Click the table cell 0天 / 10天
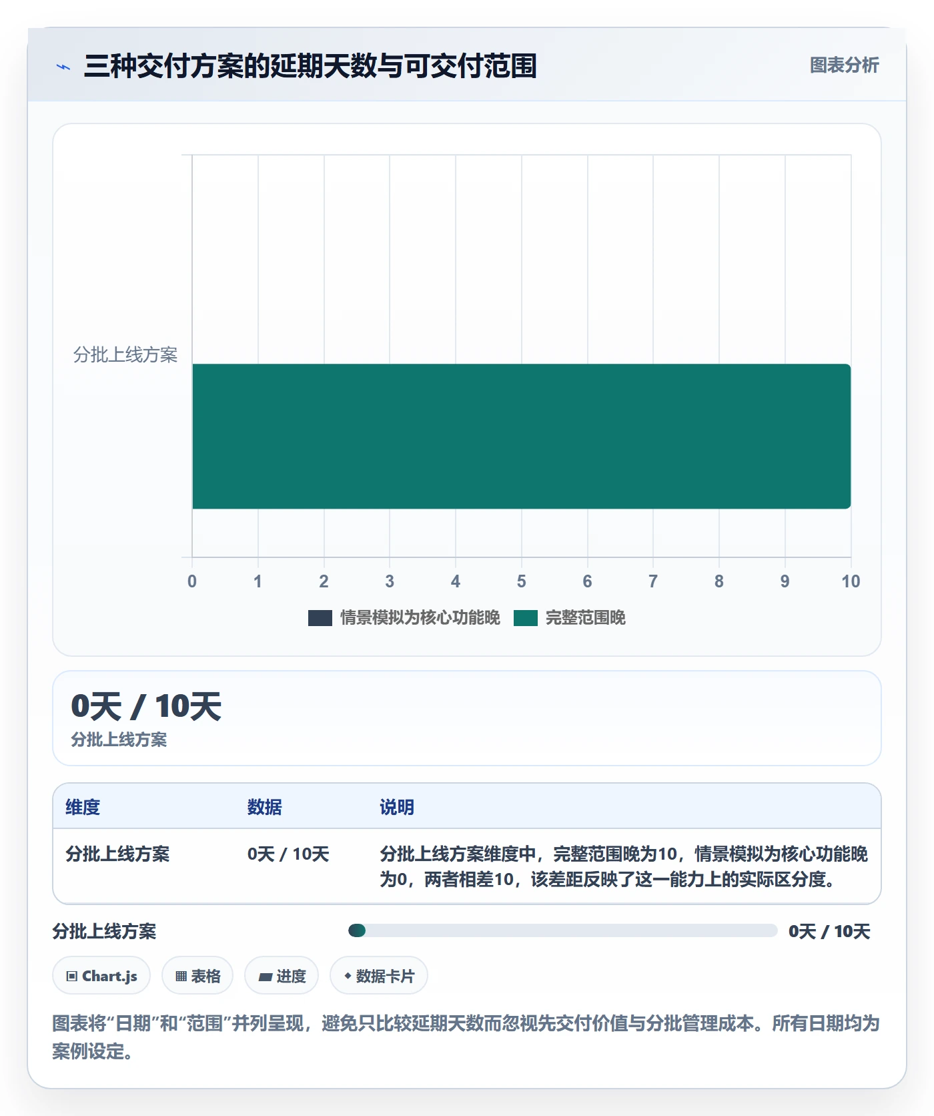Image resolution: width=934 pixels, height=1116 pixels. click(288, 854)
